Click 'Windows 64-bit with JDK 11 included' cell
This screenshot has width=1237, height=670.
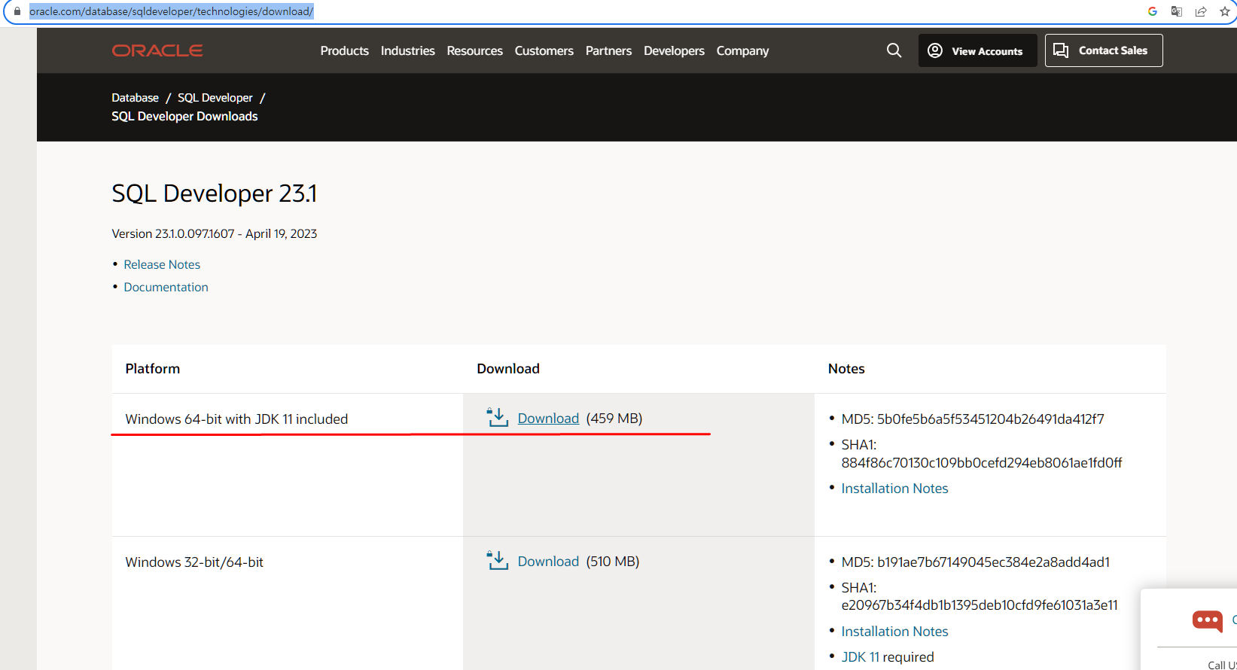click(x=236, y=419)
